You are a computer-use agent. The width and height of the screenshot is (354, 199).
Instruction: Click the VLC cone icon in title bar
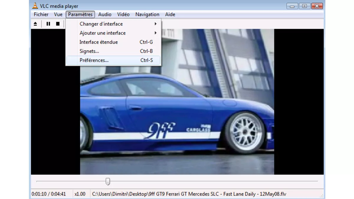35,6
